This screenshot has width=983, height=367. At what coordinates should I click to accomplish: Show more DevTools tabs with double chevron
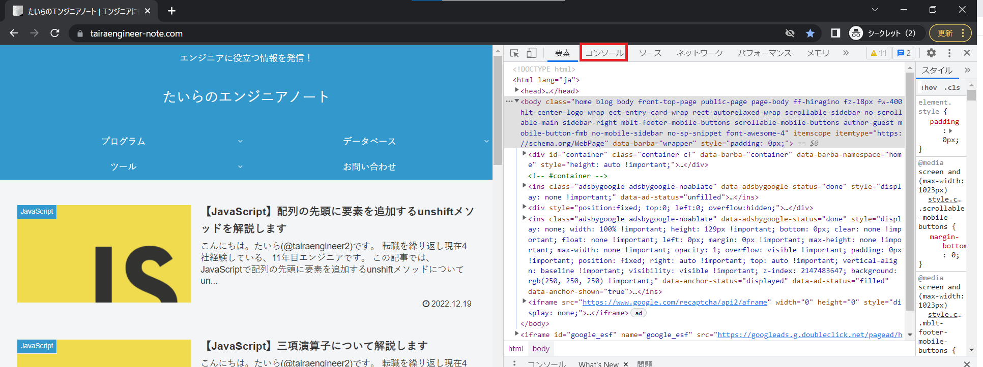846,53
